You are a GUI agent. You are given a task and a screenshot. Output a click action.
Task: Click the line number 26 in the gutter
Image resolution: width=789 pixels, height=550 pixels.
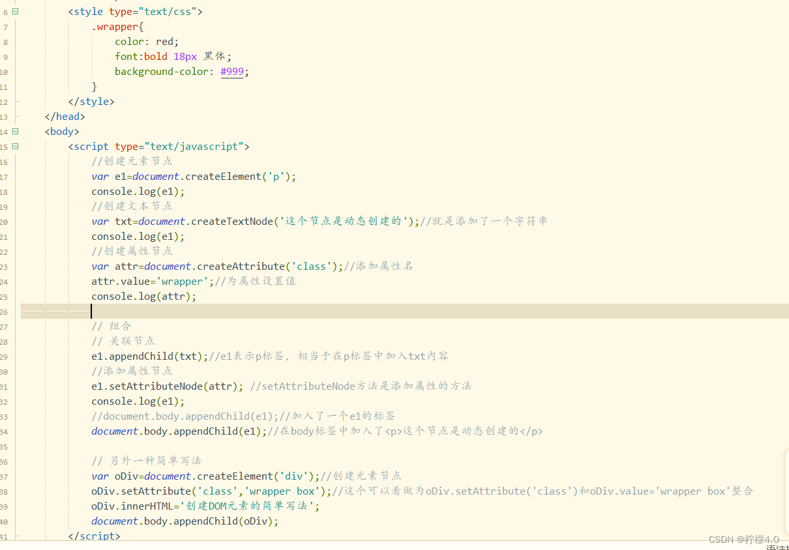(4, 311)
